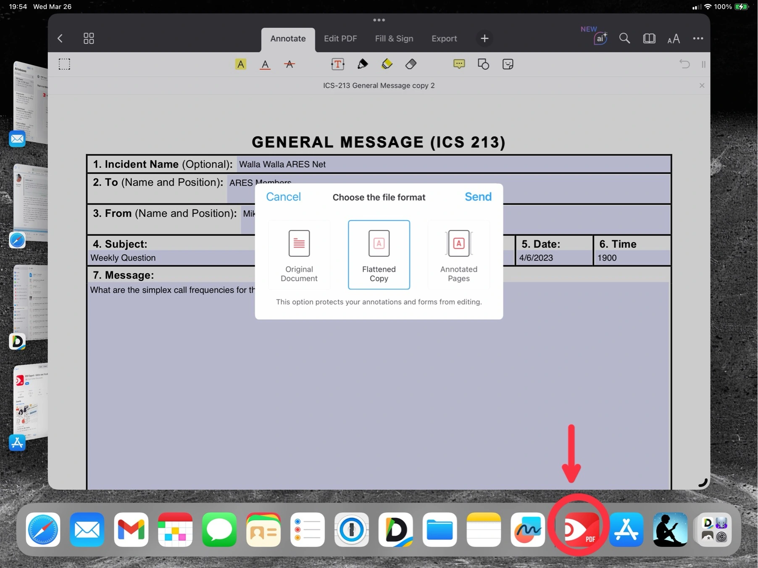Choose the Original Document format
Image resolution: width=758 pixels, height=568 pixels.
click(x=299, y=255)
